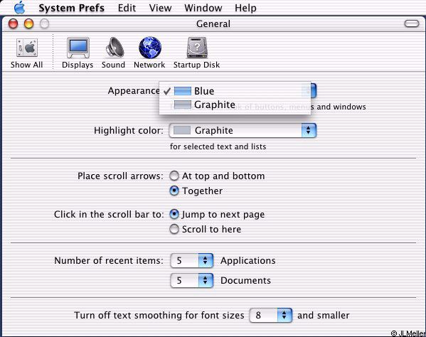The width and height of the screenshot is (426, 337).
Task: Click the Show All preferences icon
Action: 26,48
